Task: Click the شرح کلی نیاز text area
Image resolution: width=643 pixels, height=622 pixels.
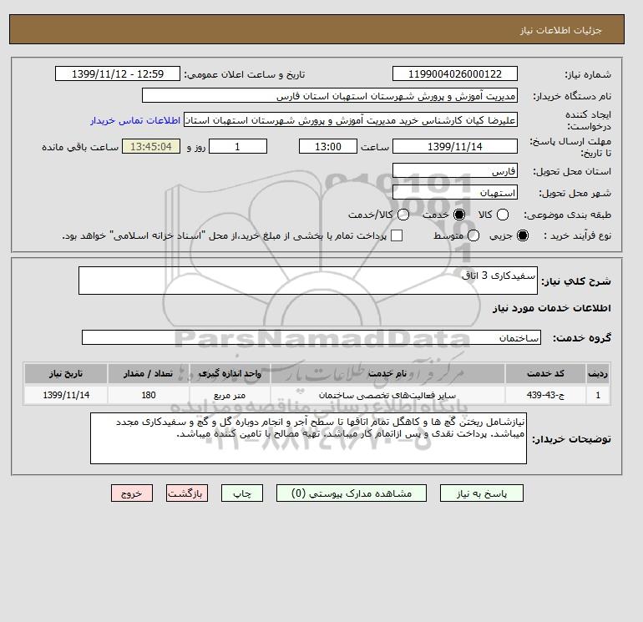Action: point(308,281)
